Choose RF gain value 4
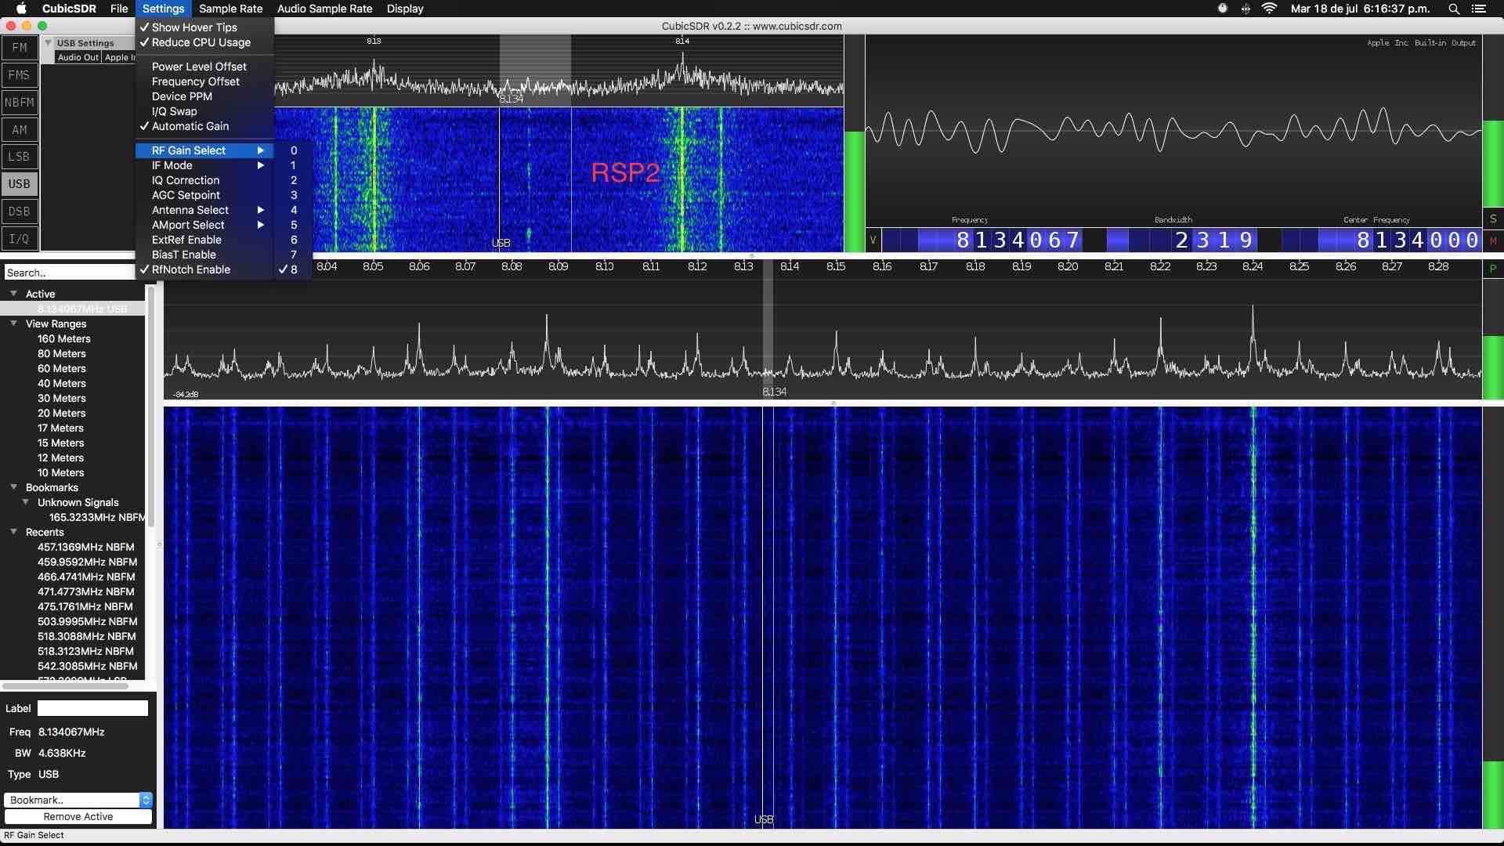 pyautogui.click(x=294, y=210)
